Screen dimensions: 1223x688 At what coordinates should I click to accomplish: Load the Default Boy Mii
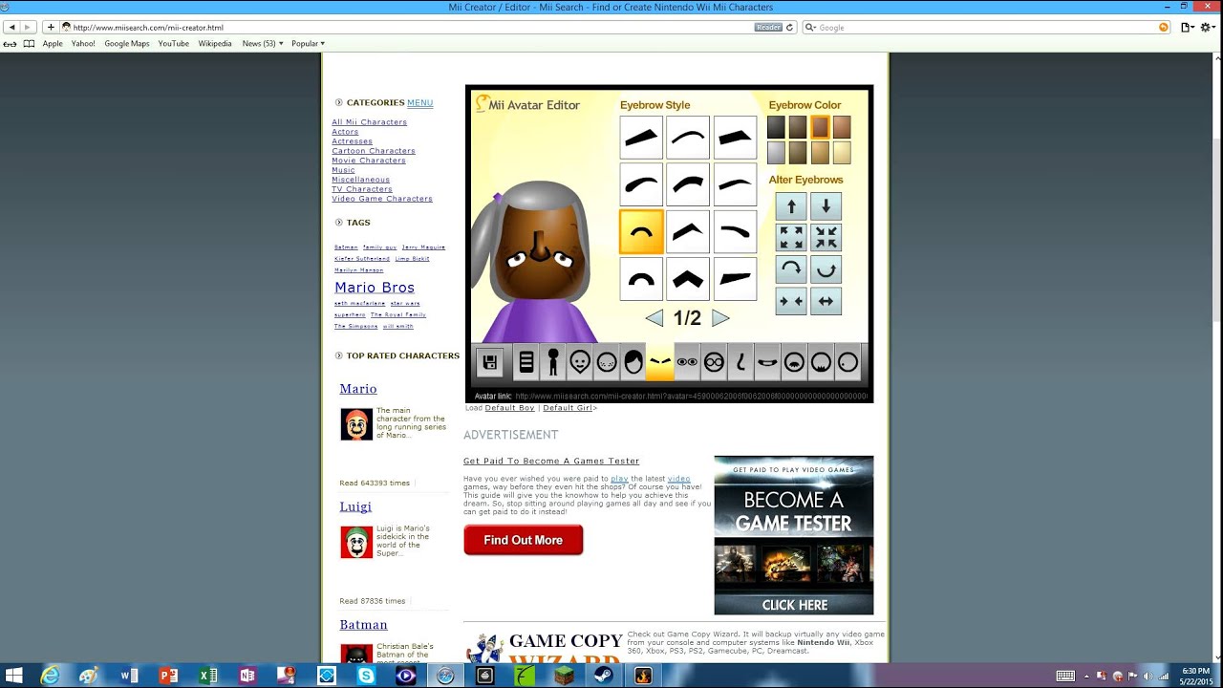pos(509,408)
